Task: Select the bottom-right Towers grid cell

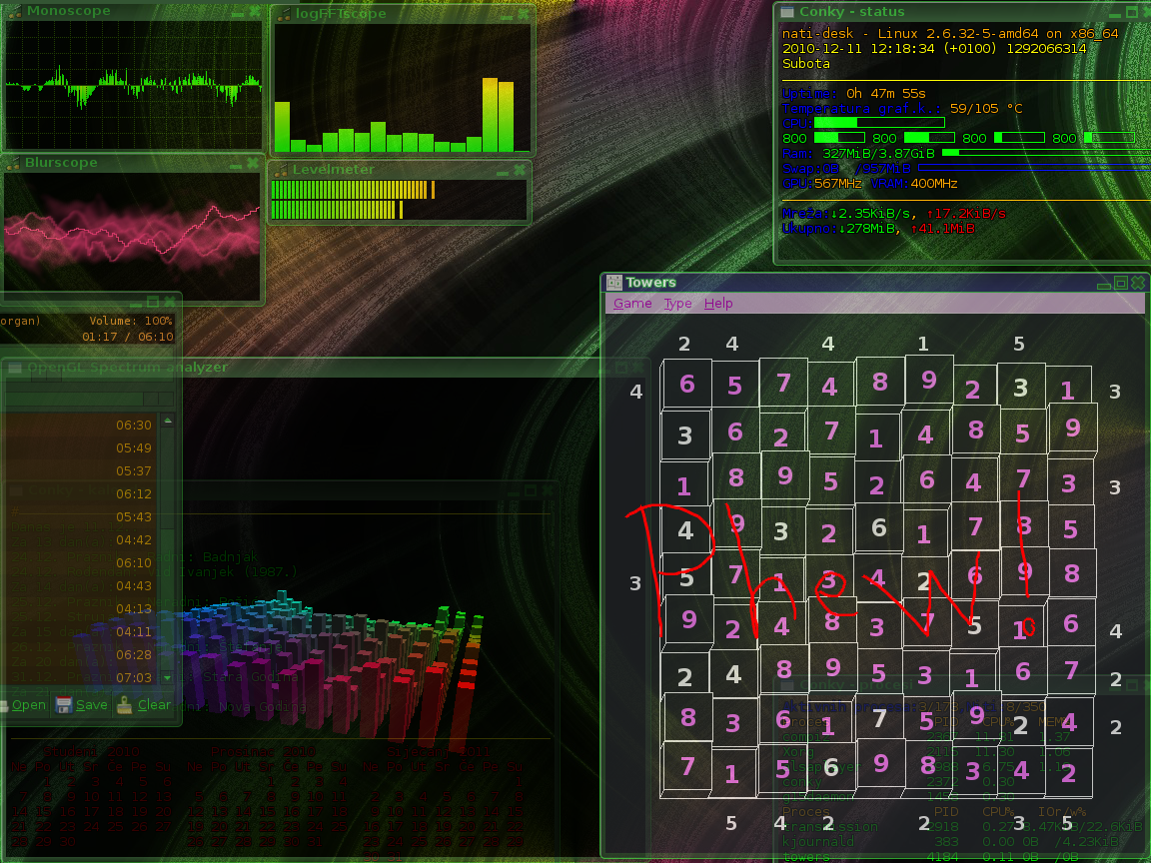Action: 1068,772
